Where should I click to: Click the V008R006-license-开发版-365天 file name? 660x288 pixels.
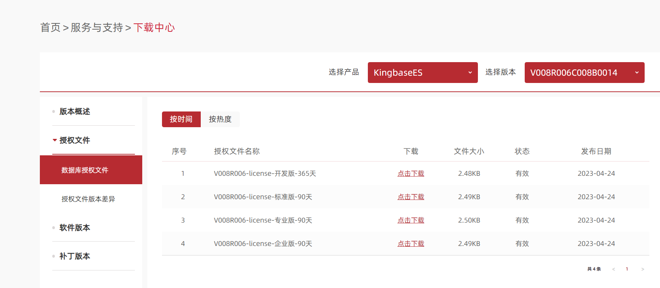point(265,174)
